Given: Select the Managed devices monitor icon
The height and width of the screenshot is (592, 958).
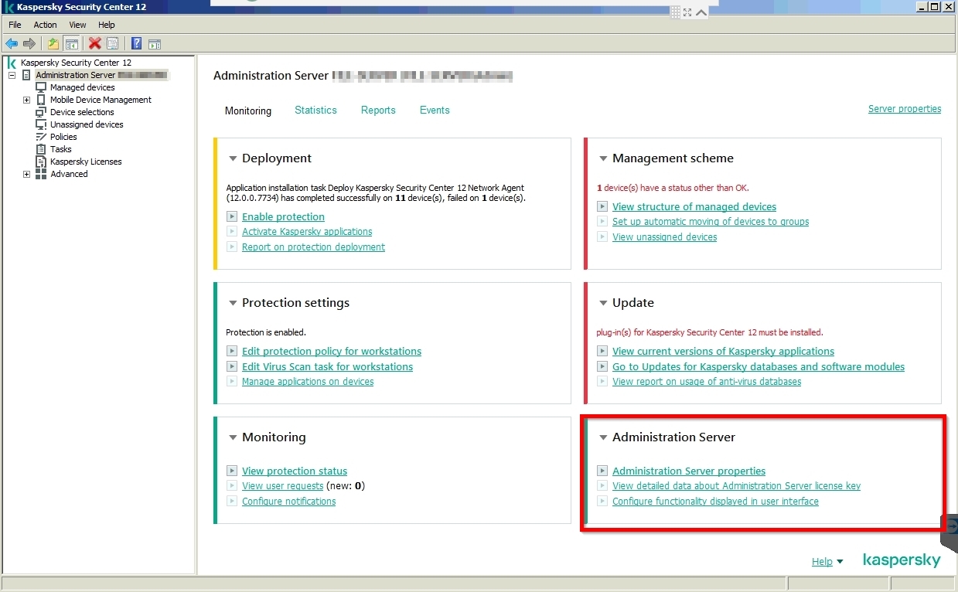Looking at the screenshot, I should 41,87.
